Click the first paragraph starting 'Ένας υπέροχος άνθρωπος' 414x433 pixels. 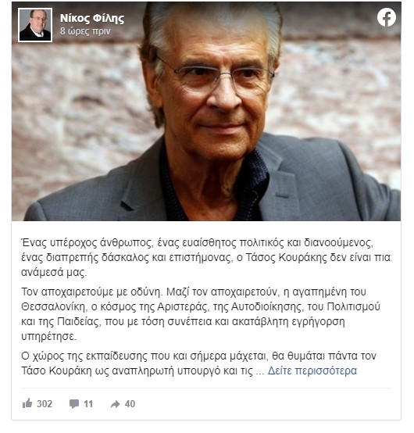click(205, 257)
